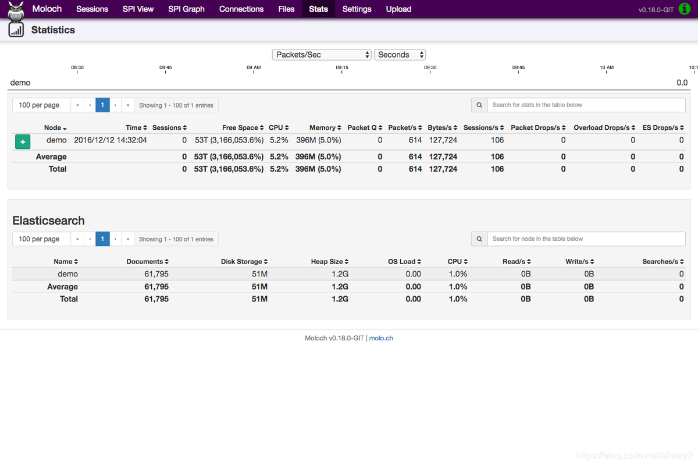The height and width of the screenshot is (466, 698).
Task: Open the Upload tab
Action: click(x=398, y=9)
